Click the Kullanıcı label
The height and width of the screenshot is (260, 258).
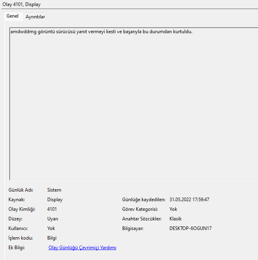click(x=18, y=228)
